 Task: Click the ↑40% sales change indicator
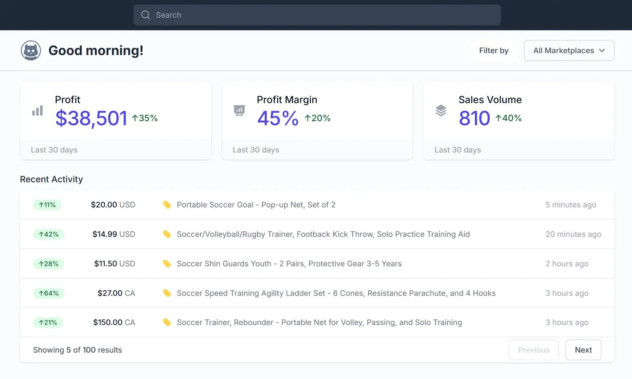click(509, 118)
